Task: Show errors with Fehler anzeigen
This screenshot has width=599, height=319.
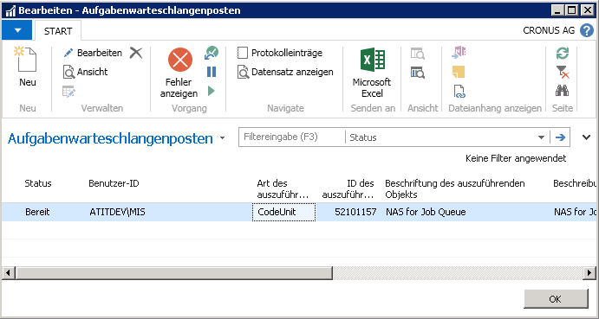Action: click(x=179, y=73)
